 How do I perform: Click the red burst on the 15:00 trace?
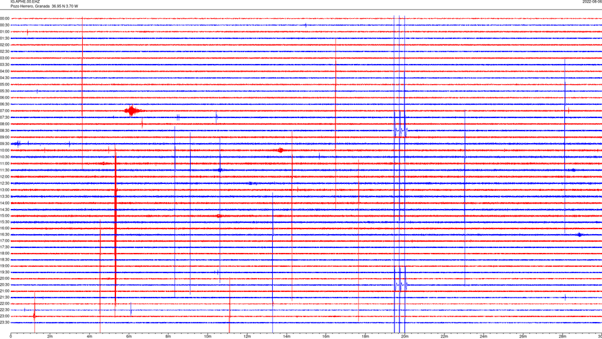[x=219, y=216]
